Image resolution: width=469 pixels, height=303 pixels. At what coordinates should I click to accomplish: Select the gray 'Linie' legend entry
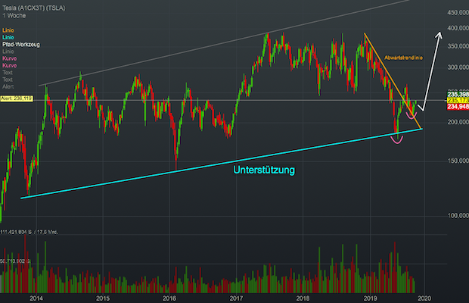tap(8, 52)
